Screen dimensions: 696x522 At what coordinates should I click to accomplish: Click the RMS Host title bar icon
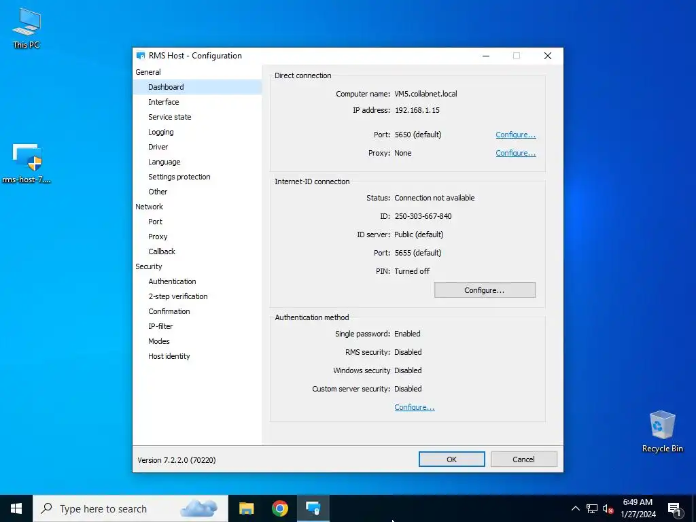point(141,56)
